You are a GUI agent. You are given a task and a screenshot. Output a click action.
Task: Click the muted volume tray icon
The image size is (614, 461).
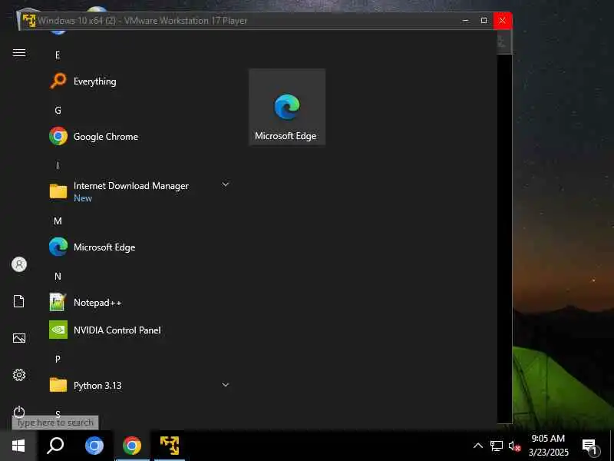pos(514,446)
